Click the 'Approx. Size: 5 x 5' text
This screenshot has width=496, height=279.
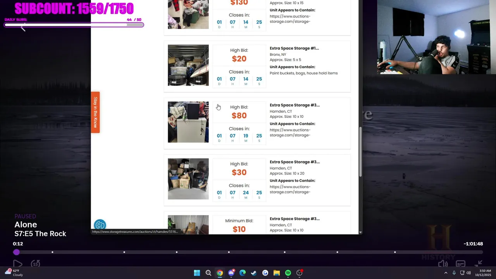tap(285, 60)
